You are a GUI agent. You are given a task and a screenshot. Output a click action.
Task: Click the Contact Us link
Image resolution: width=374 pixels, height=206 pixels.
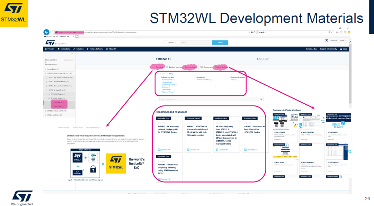[x=333, y=40]
